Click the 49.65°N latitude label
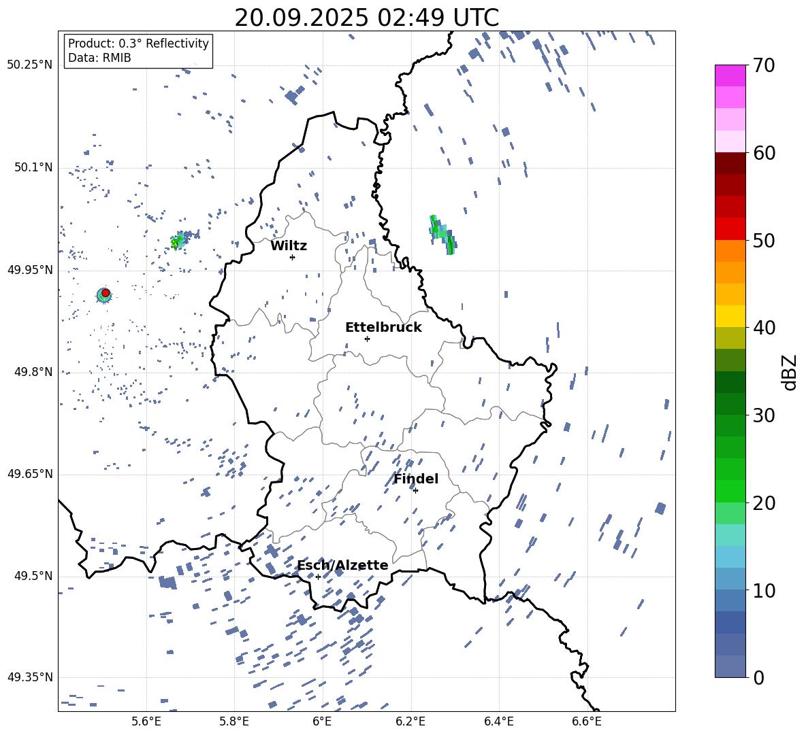 point(30,473)
